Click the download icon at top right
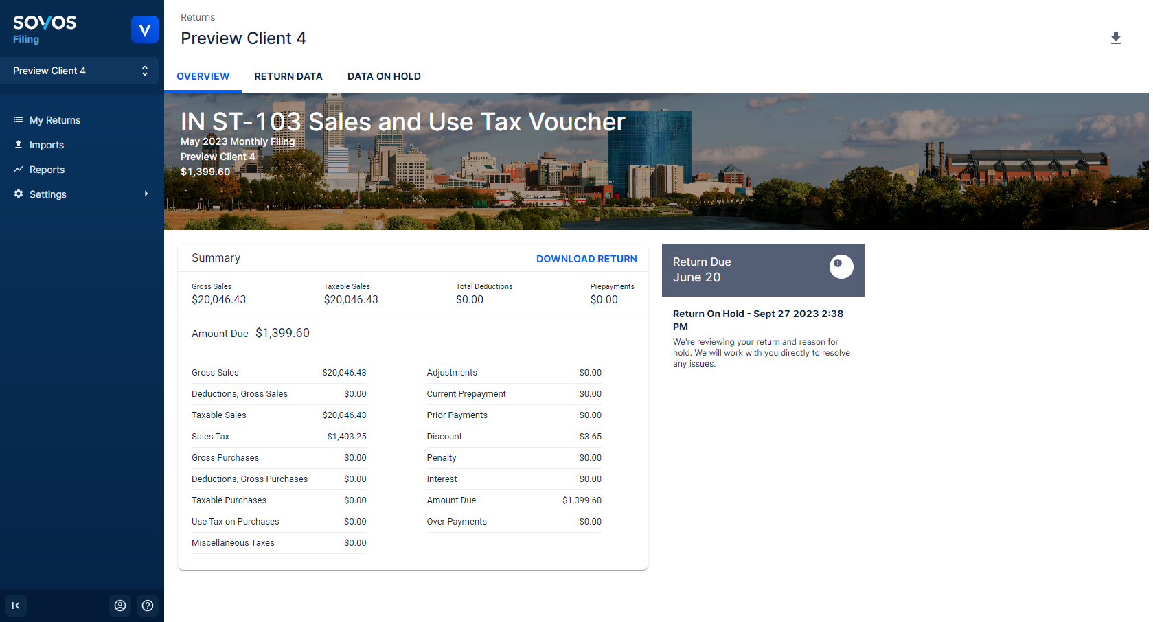 pyautogui.click(x=1115, y=38)
